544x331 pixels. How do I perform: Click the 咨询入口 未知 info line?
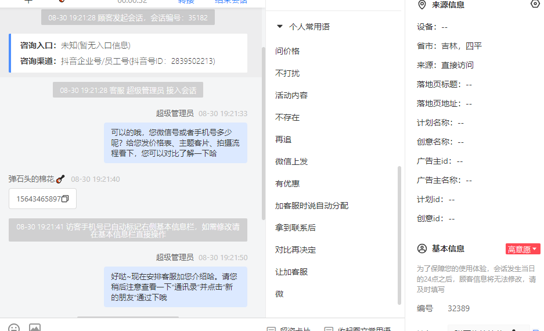click(75, 45)
